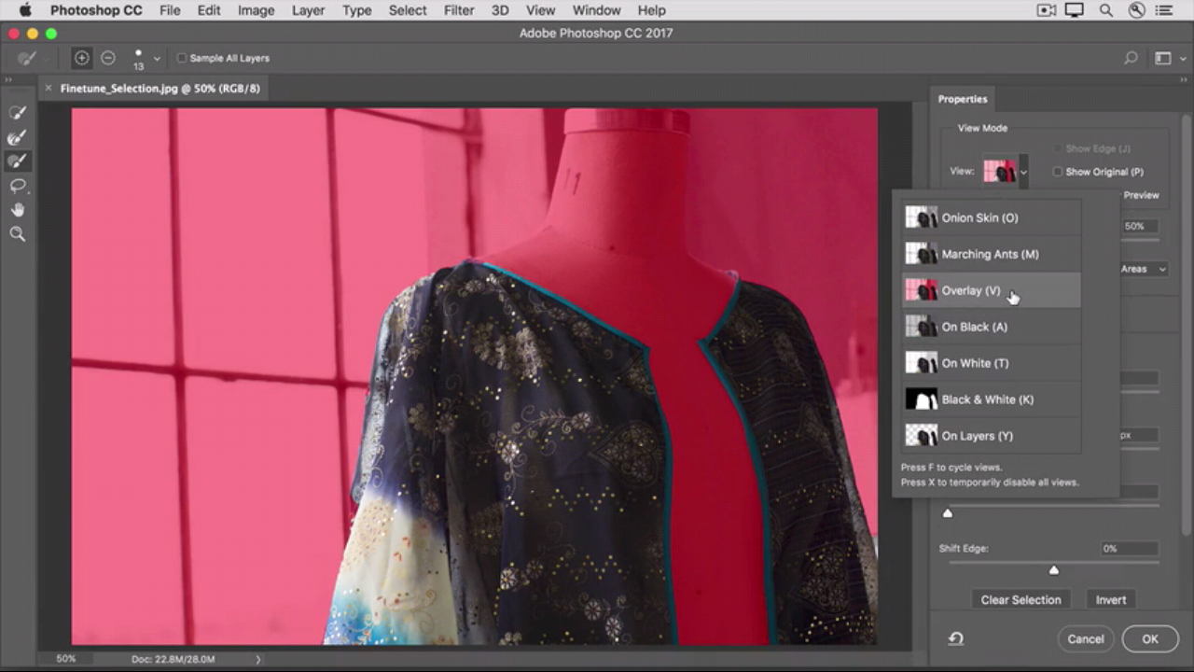Choose Onion Skin (O) view mode
This screenshot has height=672, width=1194.
(979, 217)
